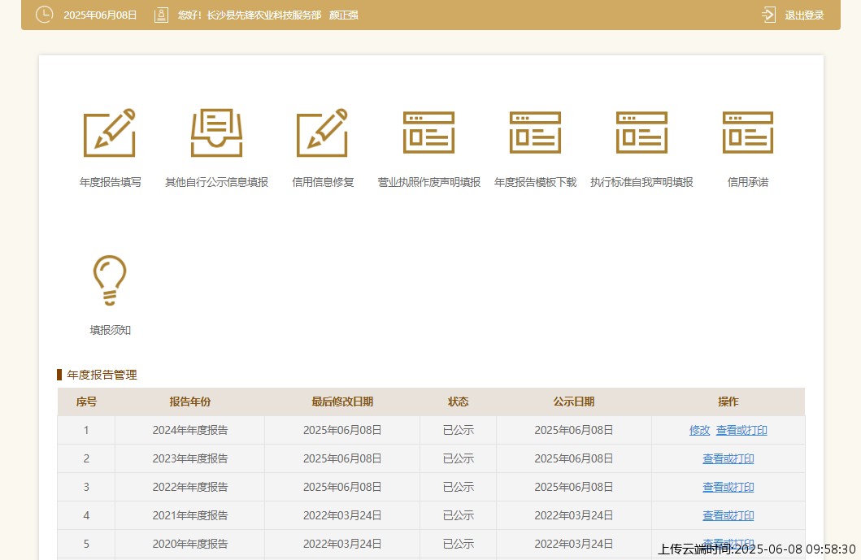Open the 执行标准自我声明填报 icon
Viewport: 861px width, 560px height.
[x=642, y=132]
